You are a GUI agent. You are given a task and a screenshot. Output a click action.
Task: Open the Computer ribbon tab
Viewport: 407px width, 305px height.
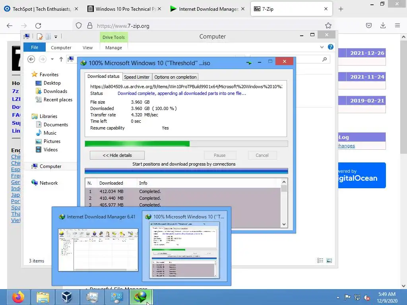(61, 48)
